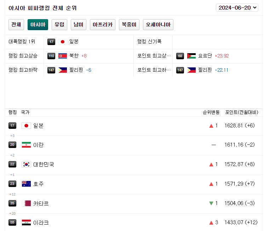This screenshot has height=231, width=270.
Task: Click the South Korea flag icon
Action: [x=26, y=164]
